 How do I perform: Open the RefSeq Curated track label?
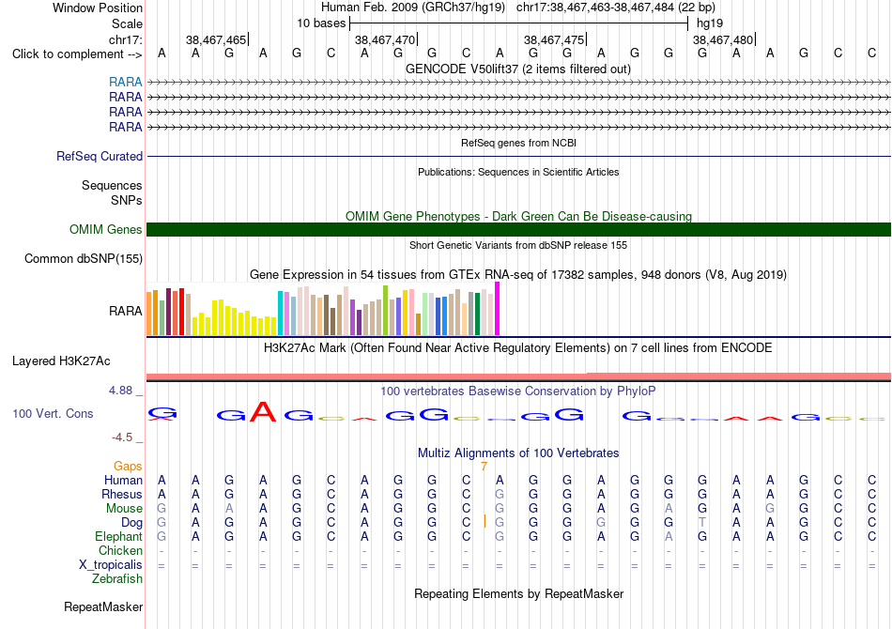[99, 157]
